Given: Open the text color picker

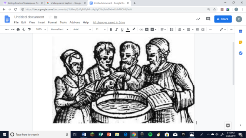Looking at the screenshot, I should click(128, 30).
